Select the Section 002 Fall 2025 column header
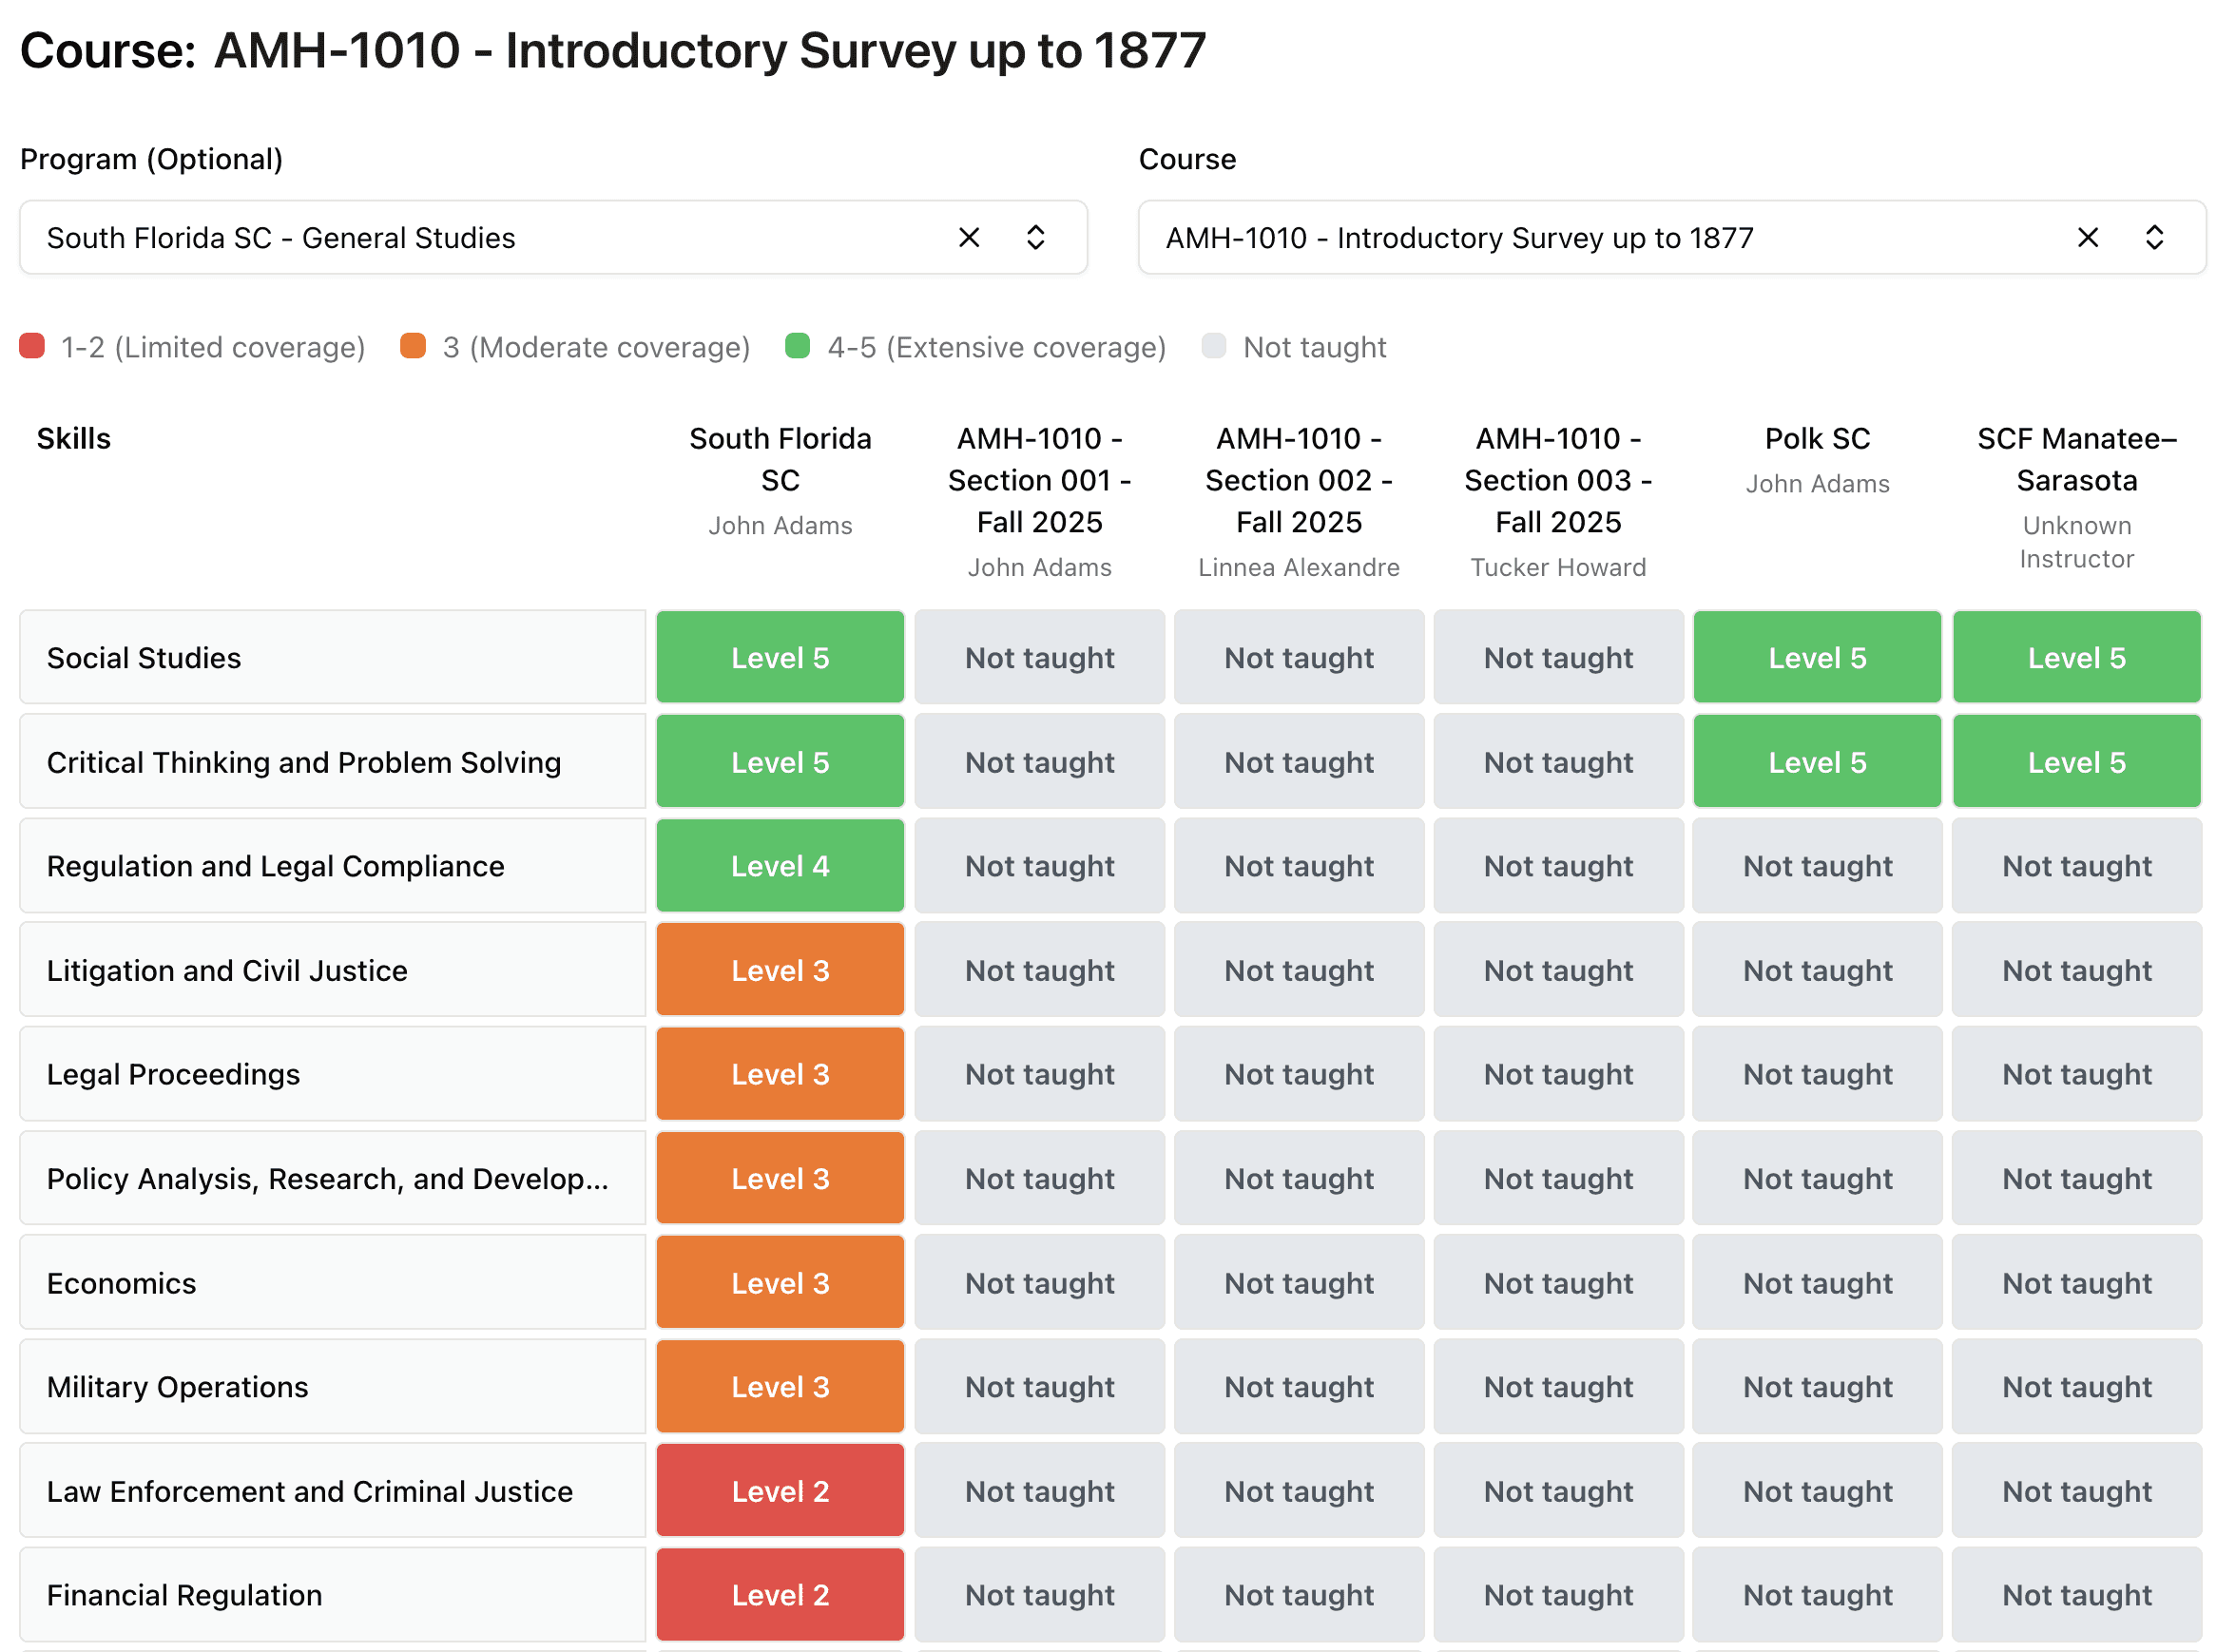Viewport: 2236px width, 1652px height. [x=1298, y=481]
